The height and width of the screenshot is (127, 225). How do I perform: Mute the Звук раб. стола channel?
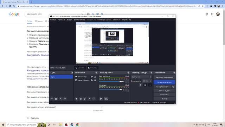click(x=123, y=81)
